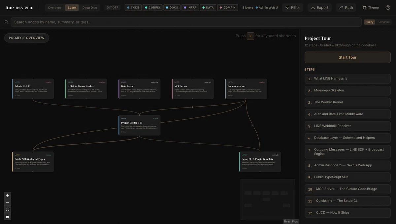
Task: Fit graph view to screen
Action: pos(8,209)
